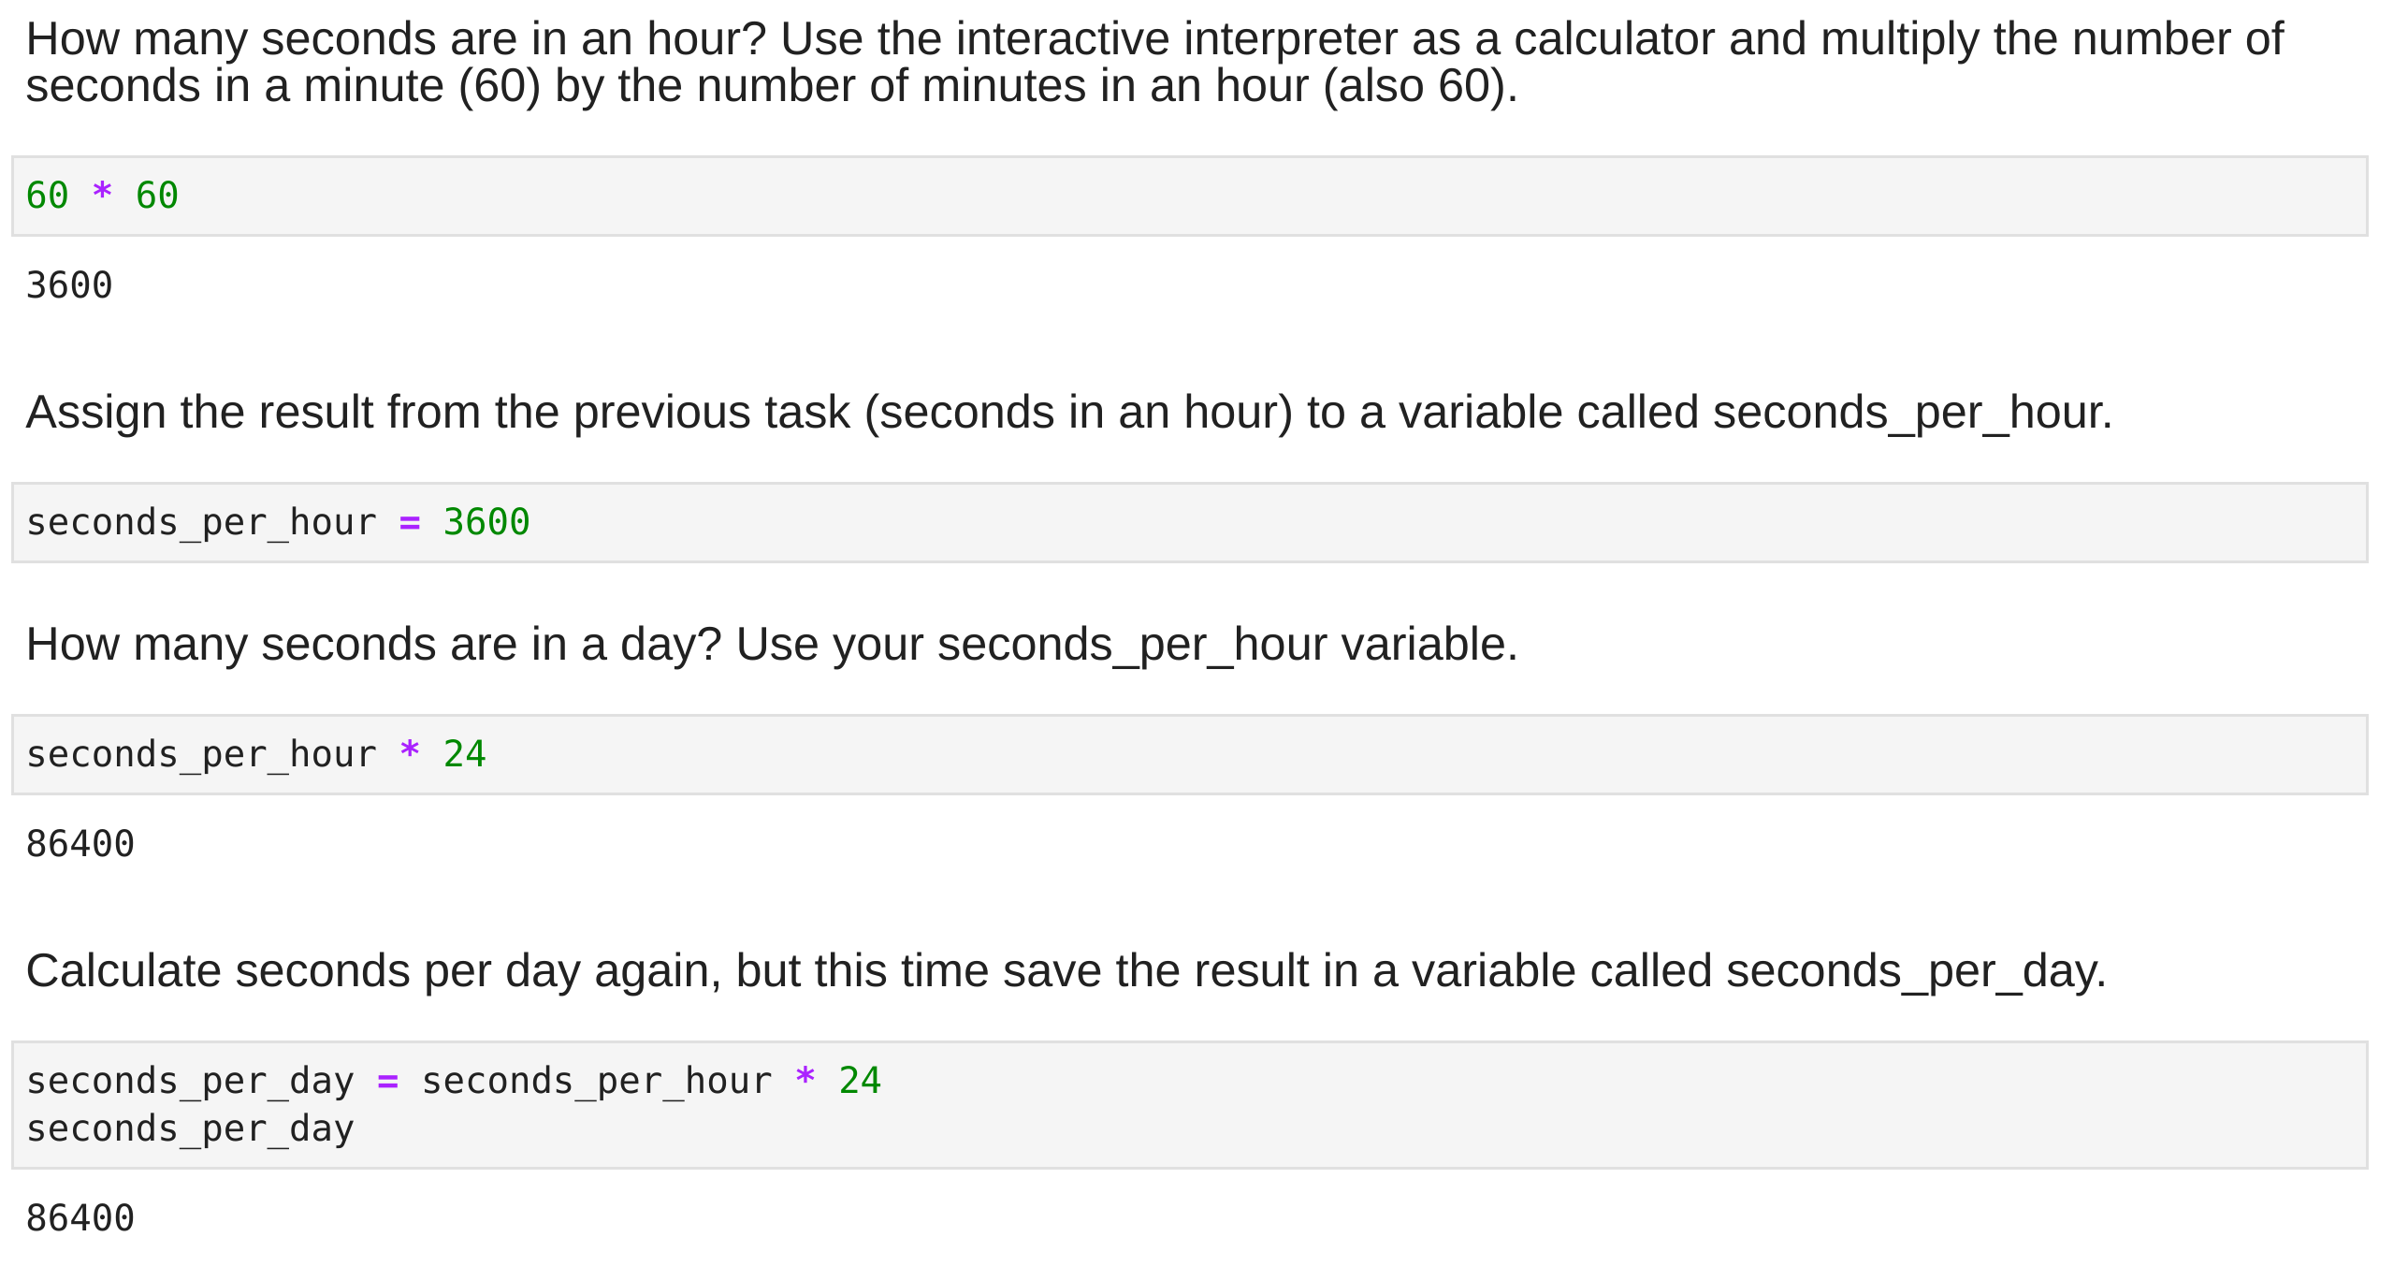Click the 86400 output below third cell
The width and height of the screenshot is (2408, 1266).
(80, 844)
